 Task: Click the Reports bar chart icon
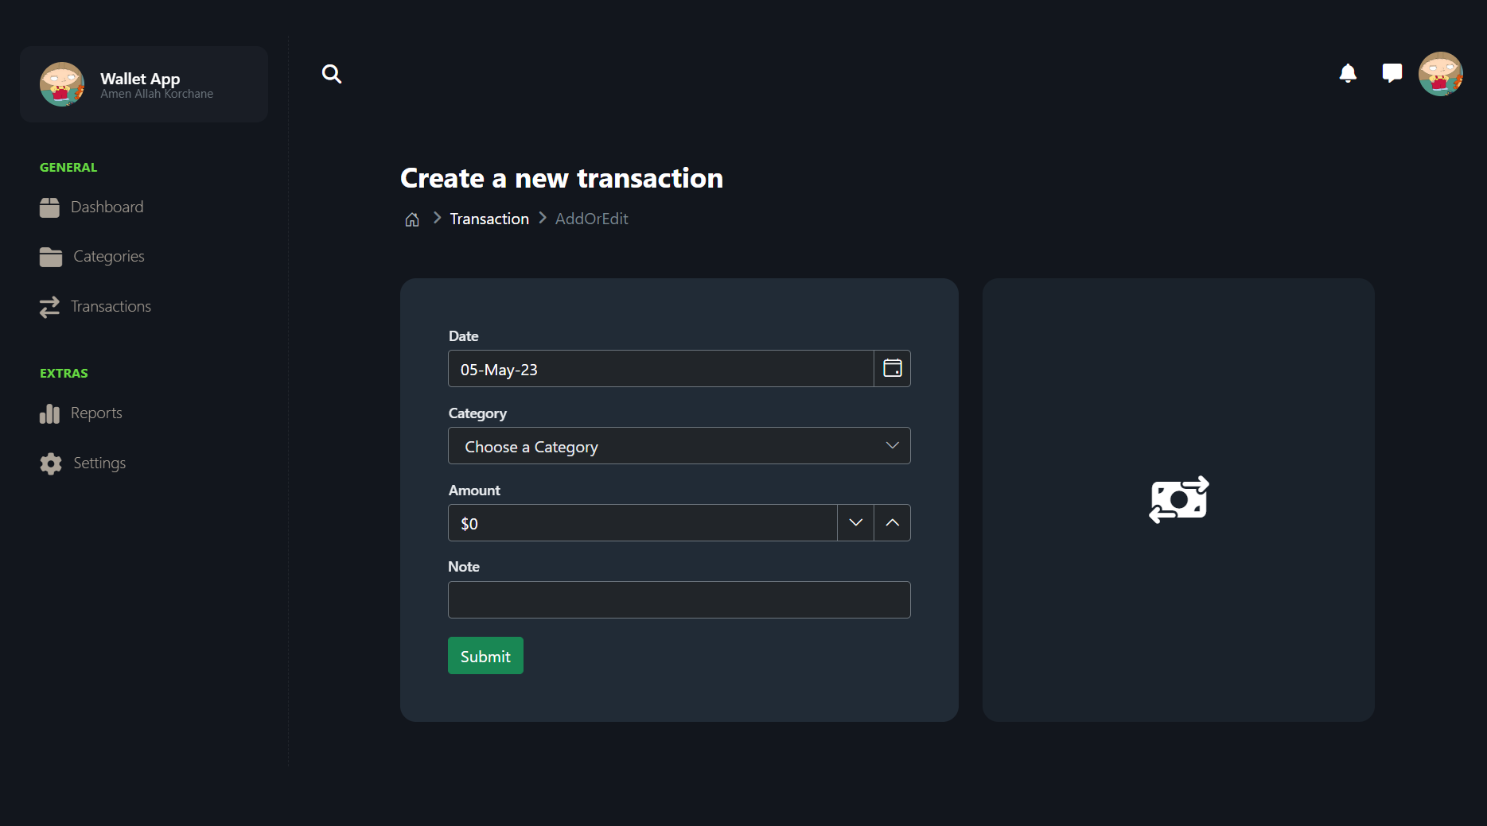(x=50, y=413)
